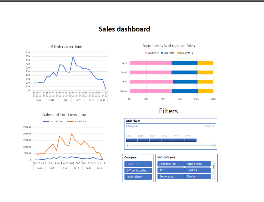Click the timeline right scroll arrow

[x=214, y=145]
